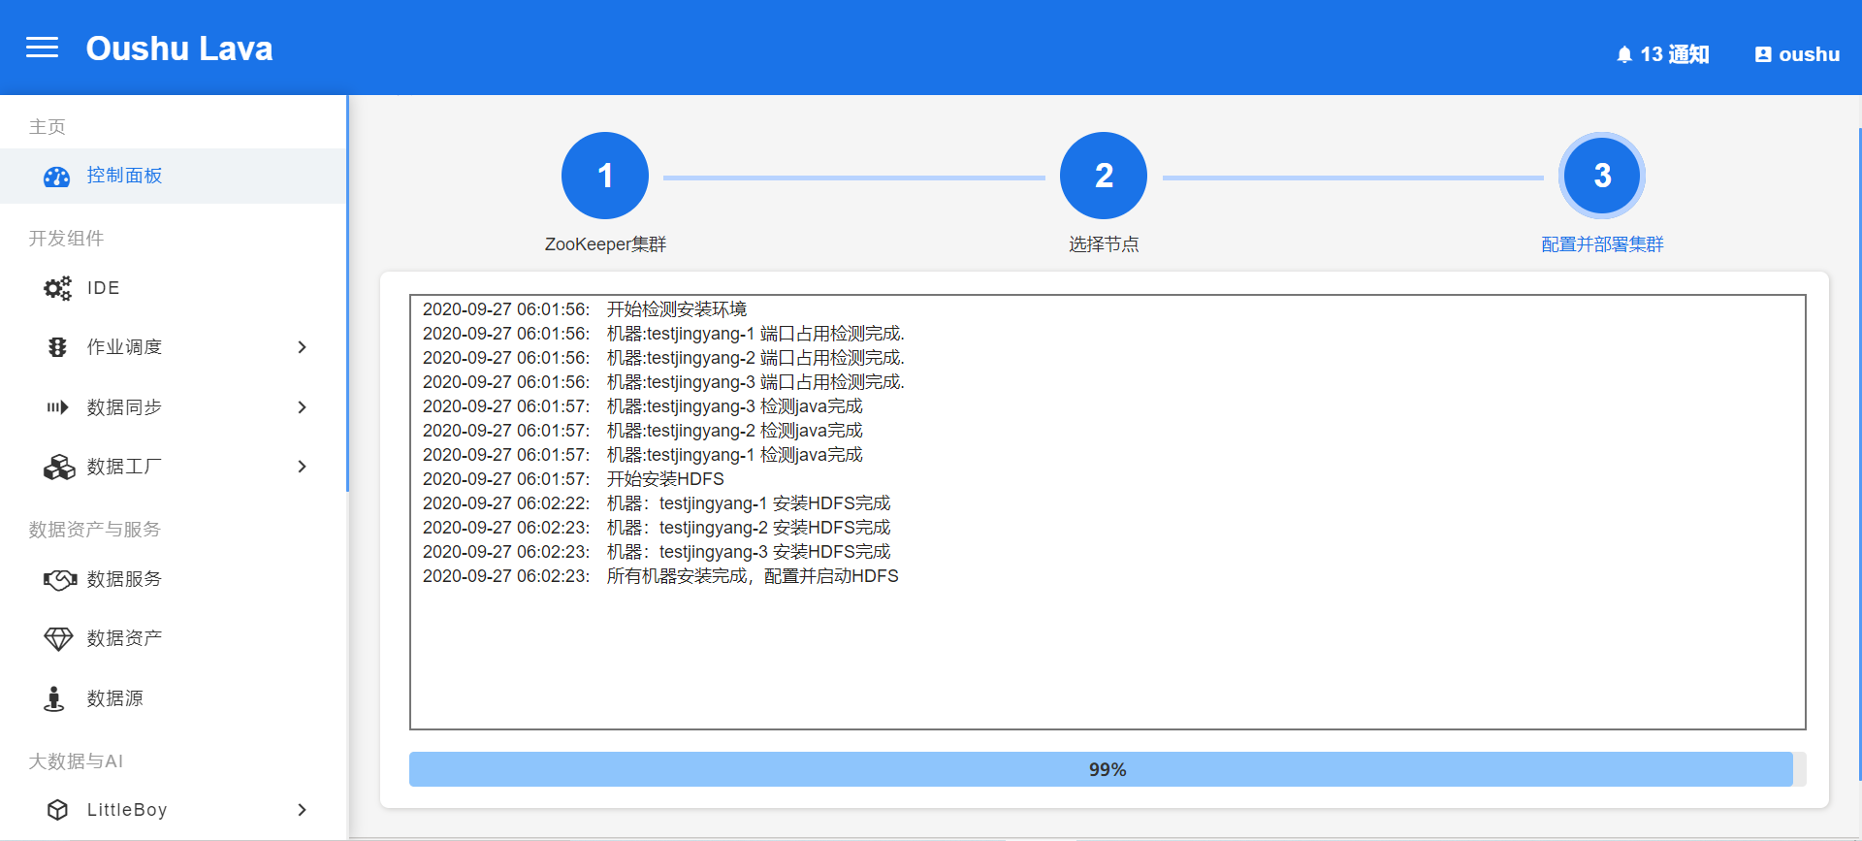Viewport: 1862px width, 841px height.
Task: Click the LittleBoy cube icon
Action: coord(57,810)
